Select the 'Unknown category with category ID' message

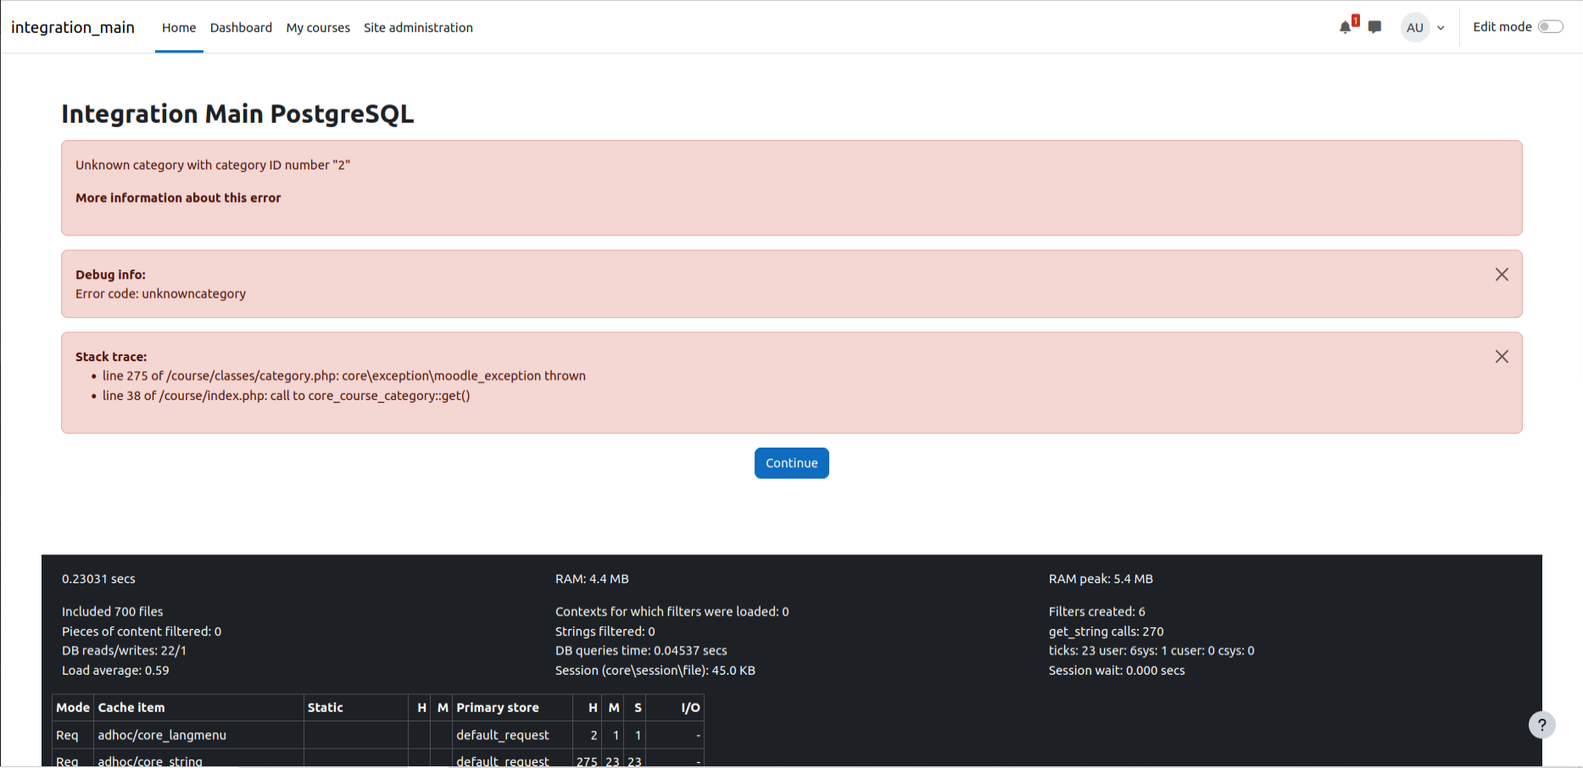click(x=213, y=165)
